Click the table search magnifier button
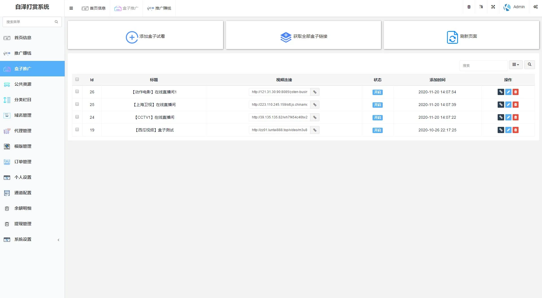Image resolution: width=542 pixels, height=298 pixels. point(529,65)
